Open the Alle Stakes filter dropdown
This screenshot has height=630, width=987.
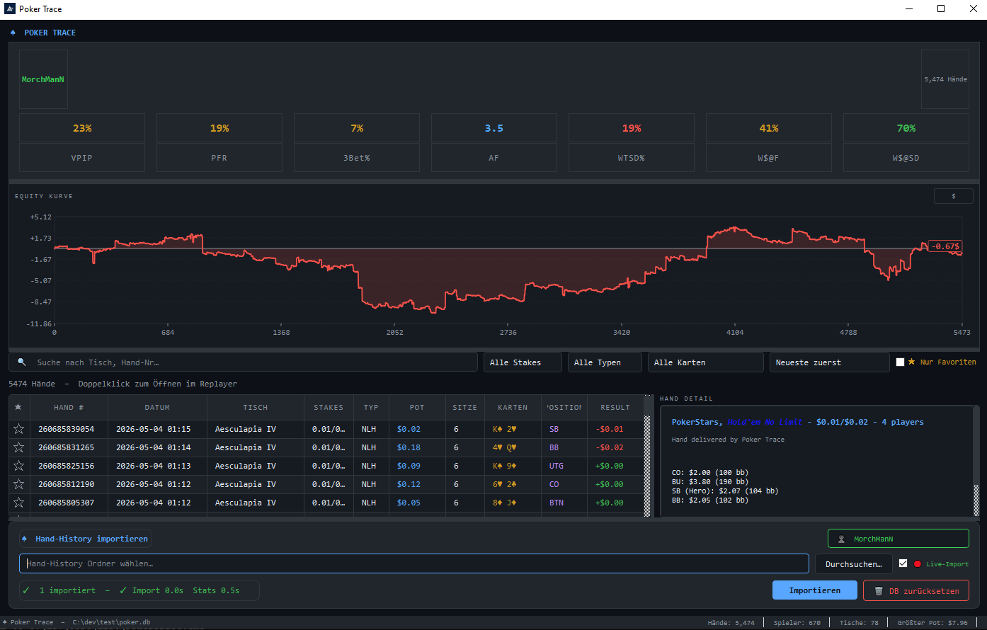pos(523,362)
